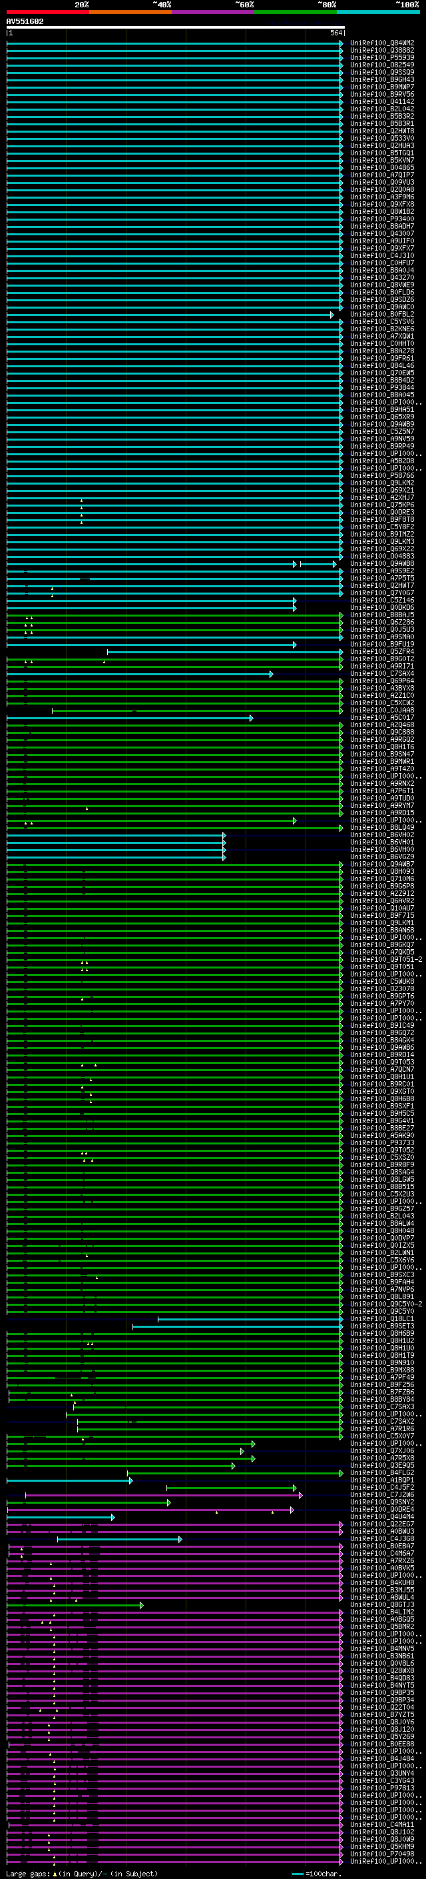
Task: Click label UniRef100_A7QIP7
Action: (x=382, y=175)
